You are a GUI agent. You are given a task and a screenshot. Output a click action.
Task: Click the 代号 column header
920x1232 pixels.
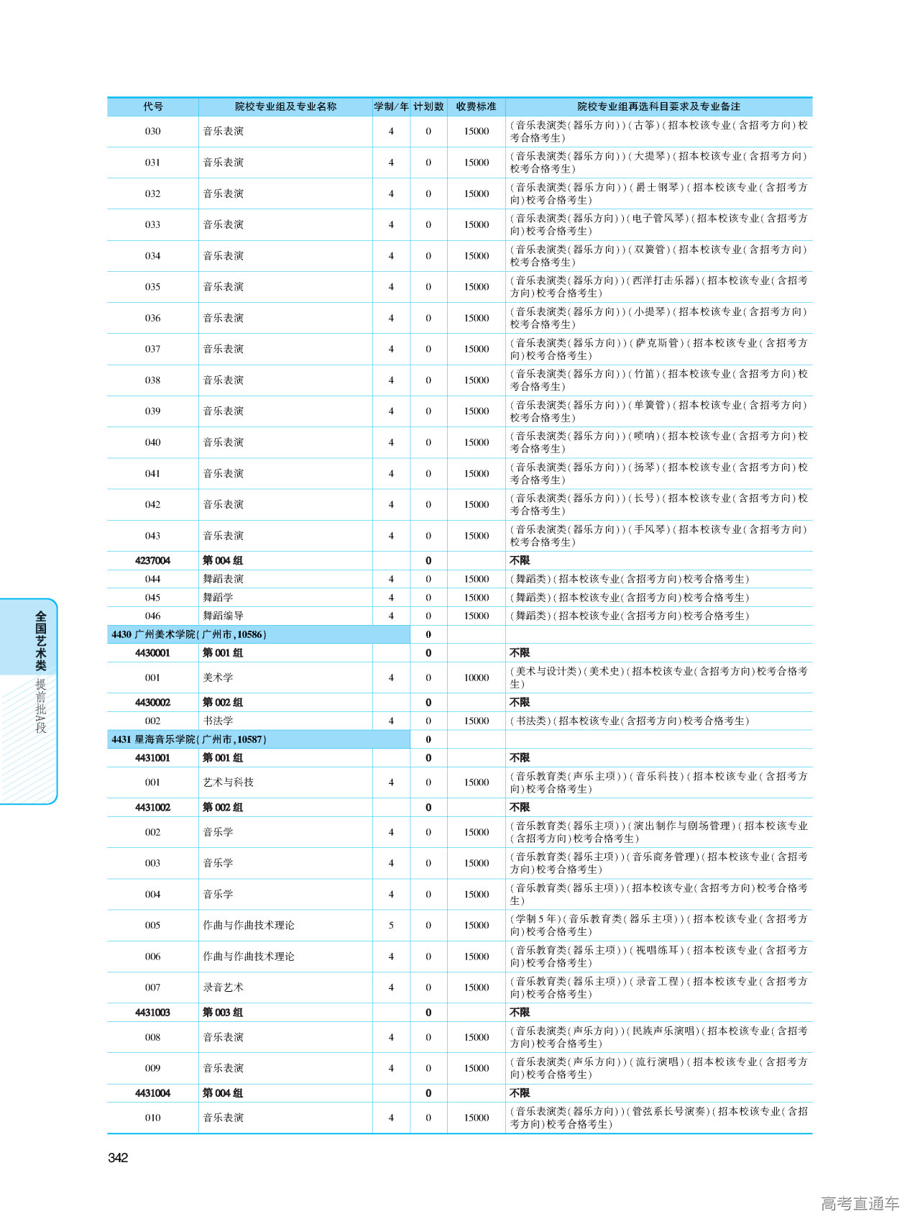(152, 106)
